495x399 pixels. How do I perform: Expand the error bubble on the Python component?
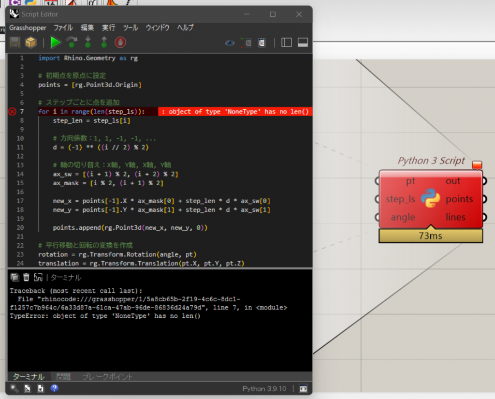[x=477, y=165]
